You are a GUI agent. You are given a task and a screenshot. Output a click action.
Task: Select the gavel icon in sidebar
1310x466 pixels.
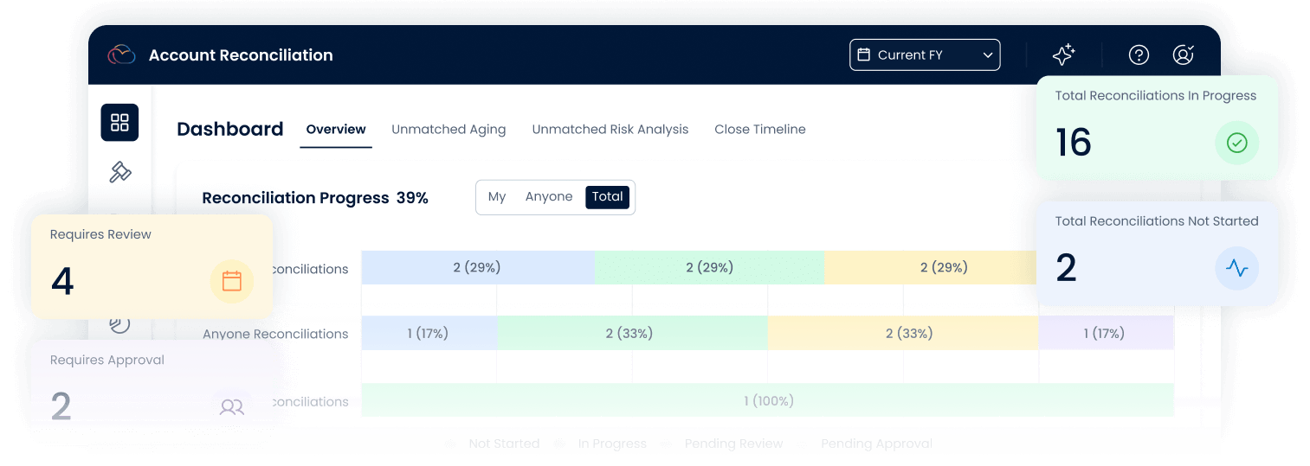pyautogui.click(x=119, y=172)
